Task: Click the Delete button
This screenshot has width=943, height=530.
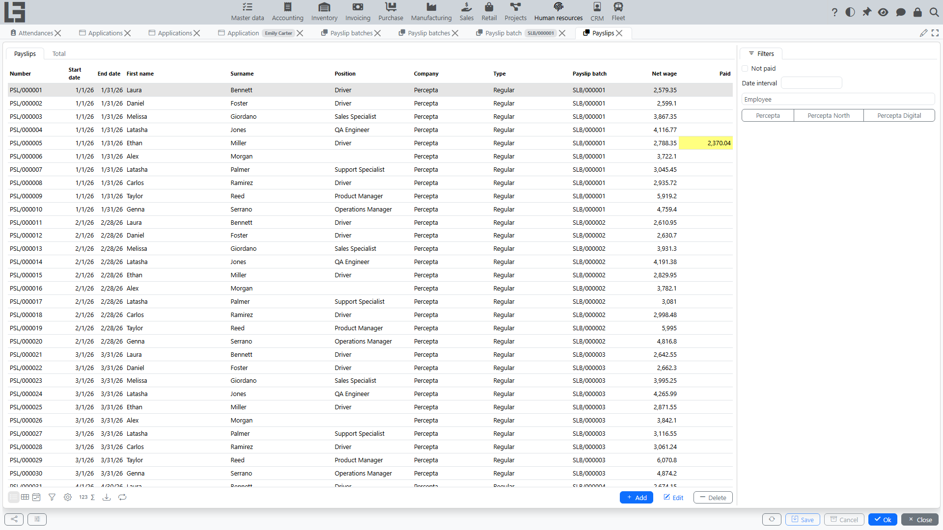Action: [x=713, y=498]
